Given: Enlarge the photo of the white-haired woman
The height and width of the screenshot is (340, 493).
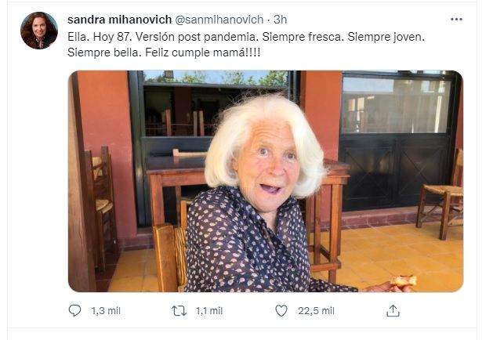Looking at the screenshot, I should 265,182.
